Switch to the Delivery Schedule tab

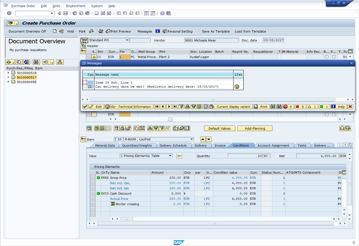click(173, 145)
